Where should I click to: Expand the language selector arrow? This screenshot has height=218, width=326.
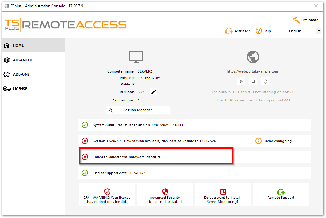click(x=318, y=31)
